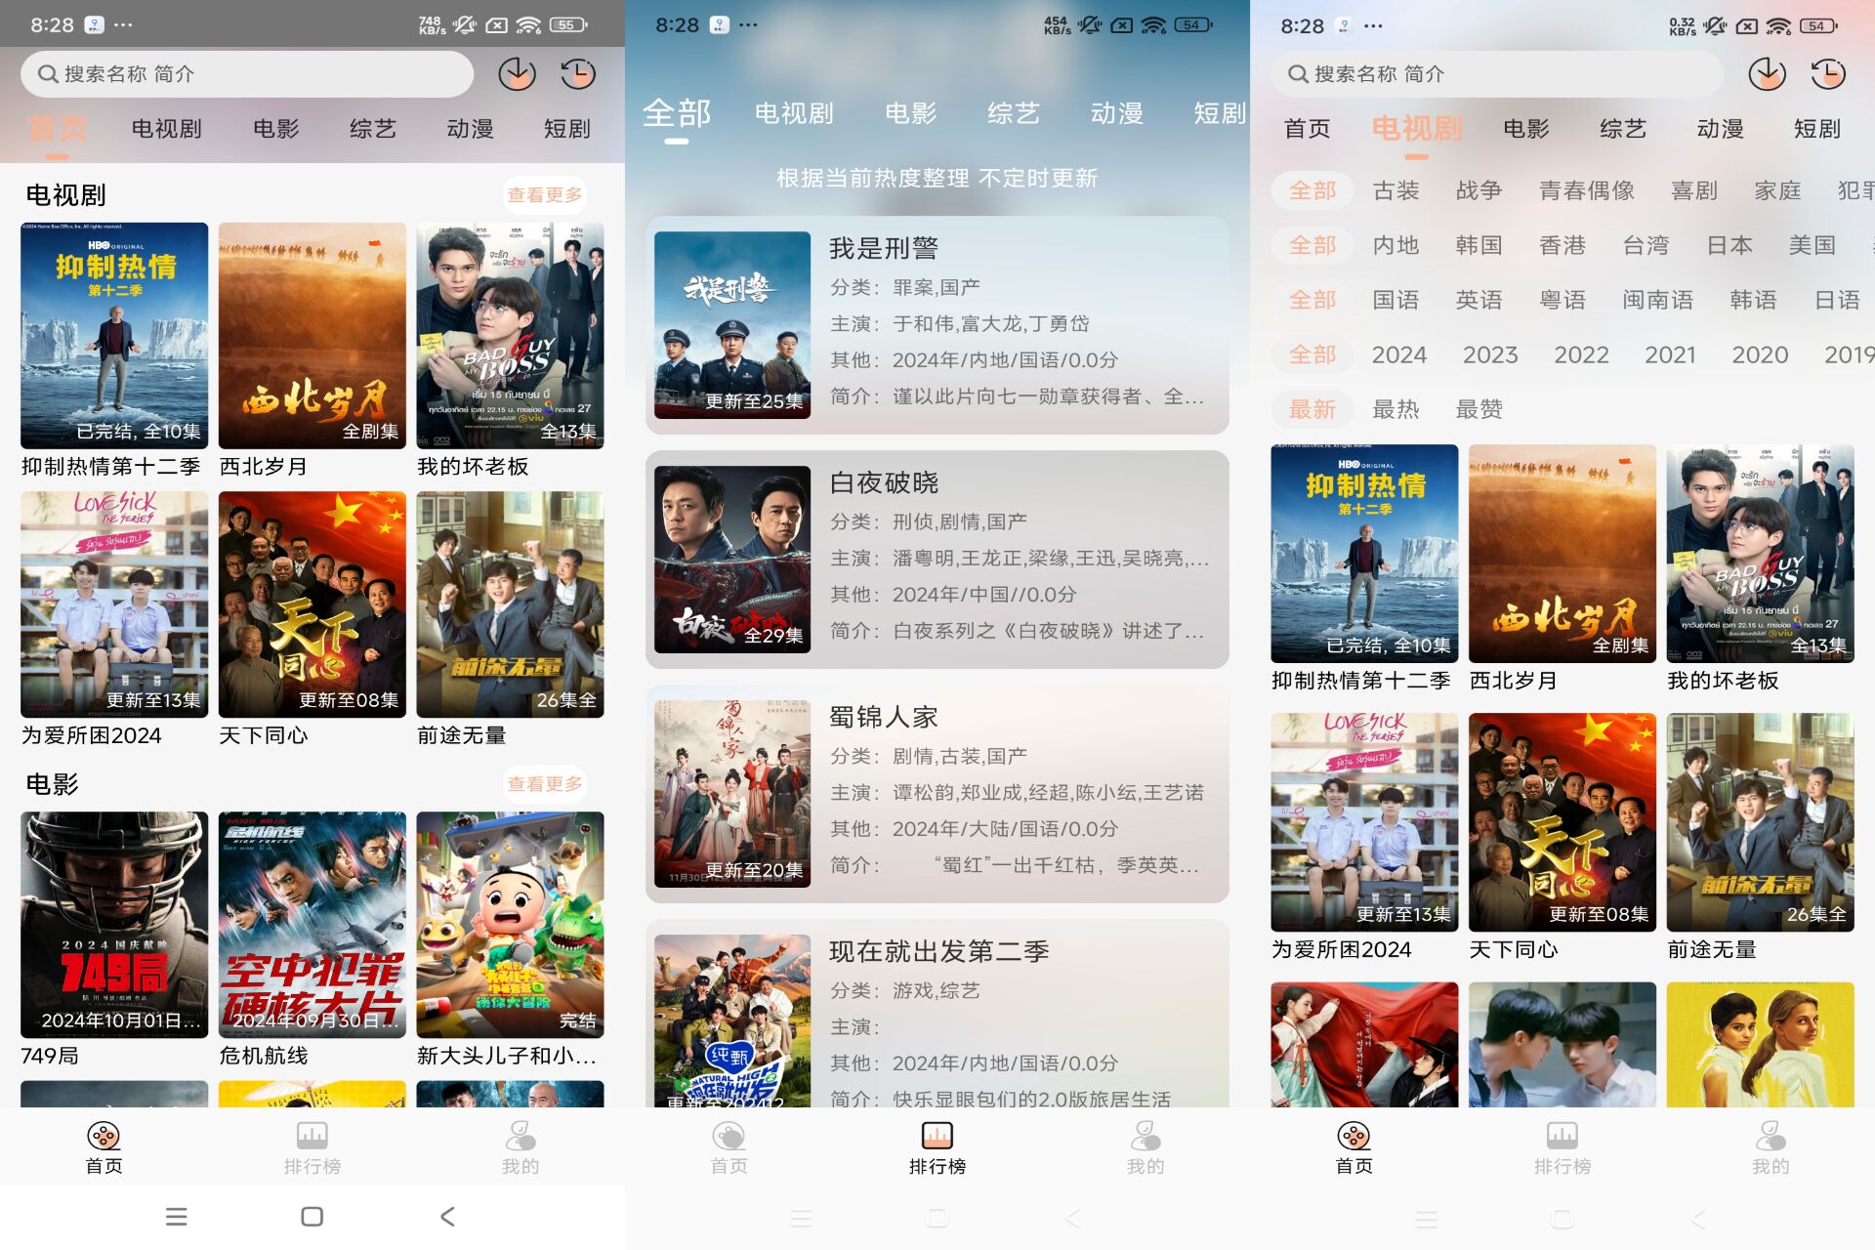Viewport: 1875px width, 1250px height.
Task: Select 韩国 region filter
Action: (1479, 245)
